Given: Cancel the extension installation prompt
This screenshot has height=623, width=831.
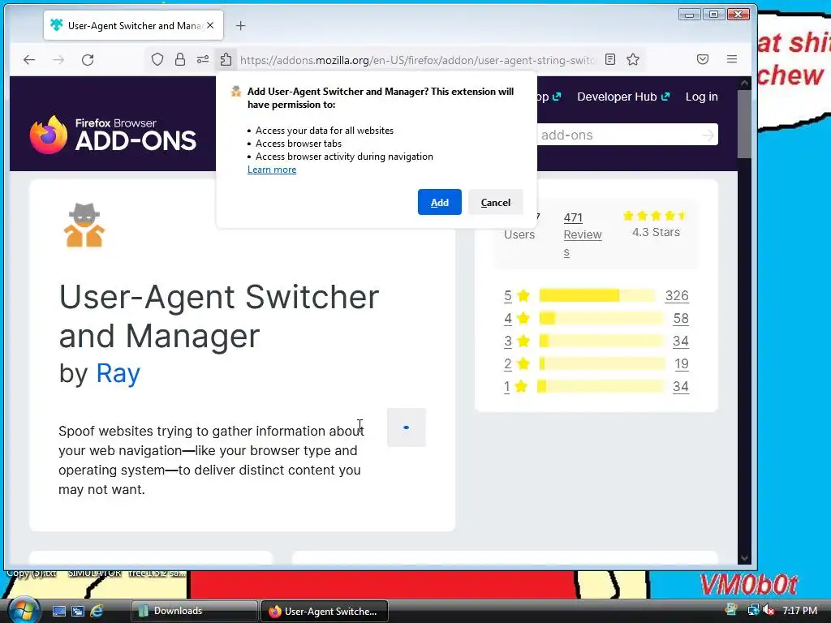Looking at the screenshot, I should [x=496, y=202].
